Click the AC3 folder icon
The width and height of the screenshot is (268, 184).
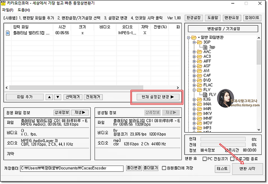click(200, 57)
